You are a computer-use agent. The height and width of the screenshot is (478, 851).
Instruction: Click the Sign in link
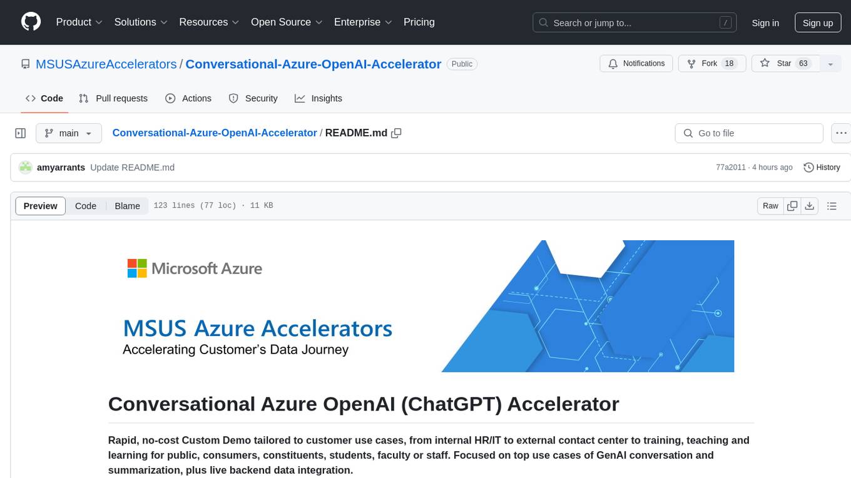[x=765, y=23]
